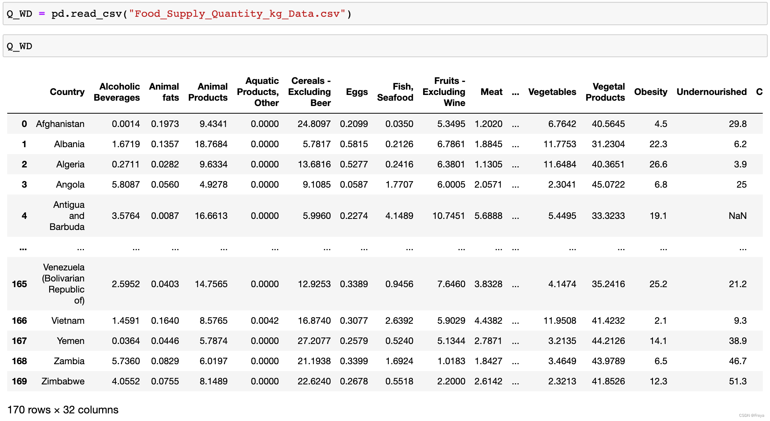Click Yemen's Cereals value 27.2077

click(x=314, y=341)
